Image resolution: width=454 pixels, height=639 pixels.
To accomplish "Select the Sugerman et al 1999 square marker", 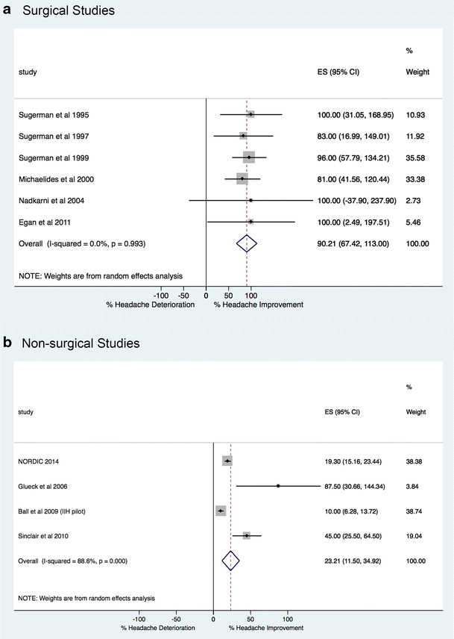I will click(x=249, y=158).
